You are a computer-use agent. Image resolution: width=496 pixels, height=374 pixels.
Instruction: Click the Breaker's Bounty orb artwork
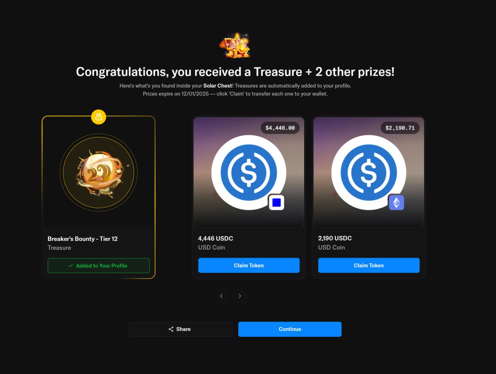point(98,173)
